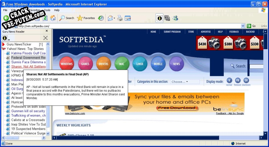Click the boxed X button in news panel
This screenshot has width=269, height=147.
coord(46,38)
